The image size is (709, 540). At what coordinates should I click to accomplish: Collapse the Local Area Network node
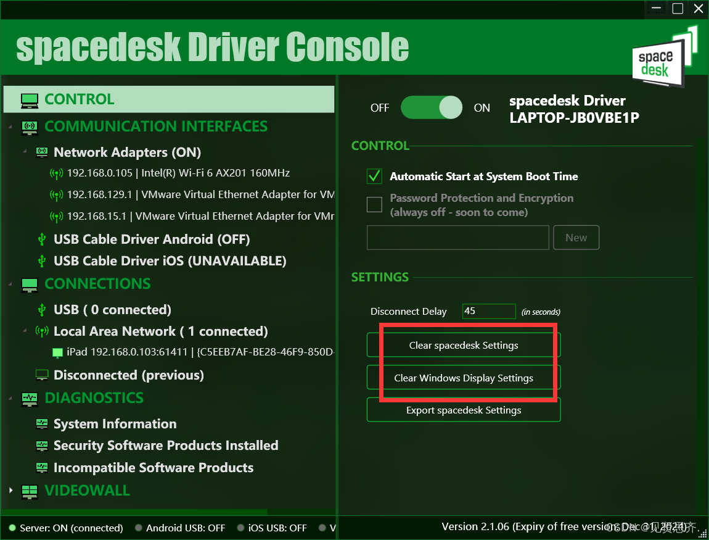coord(25,330)
